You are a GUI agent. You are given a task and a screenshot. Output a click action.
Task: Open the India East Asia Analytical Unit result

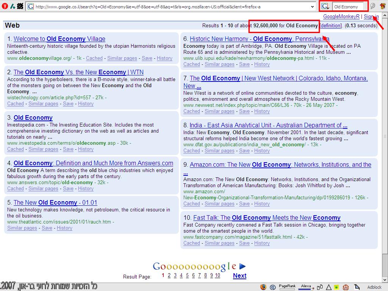pyautogui.click(x=269, y=125)
